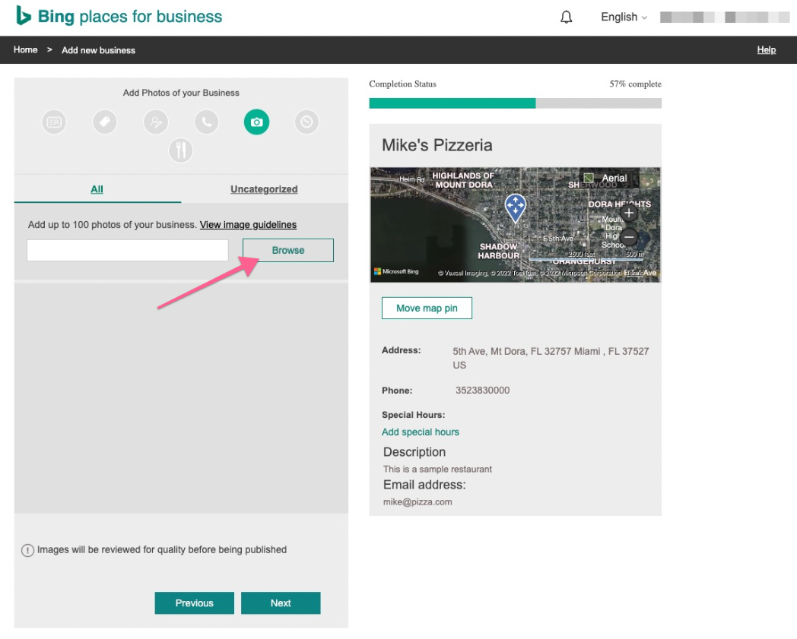Select the price tag category step icon
797x639 pixels.
[105, 122]
